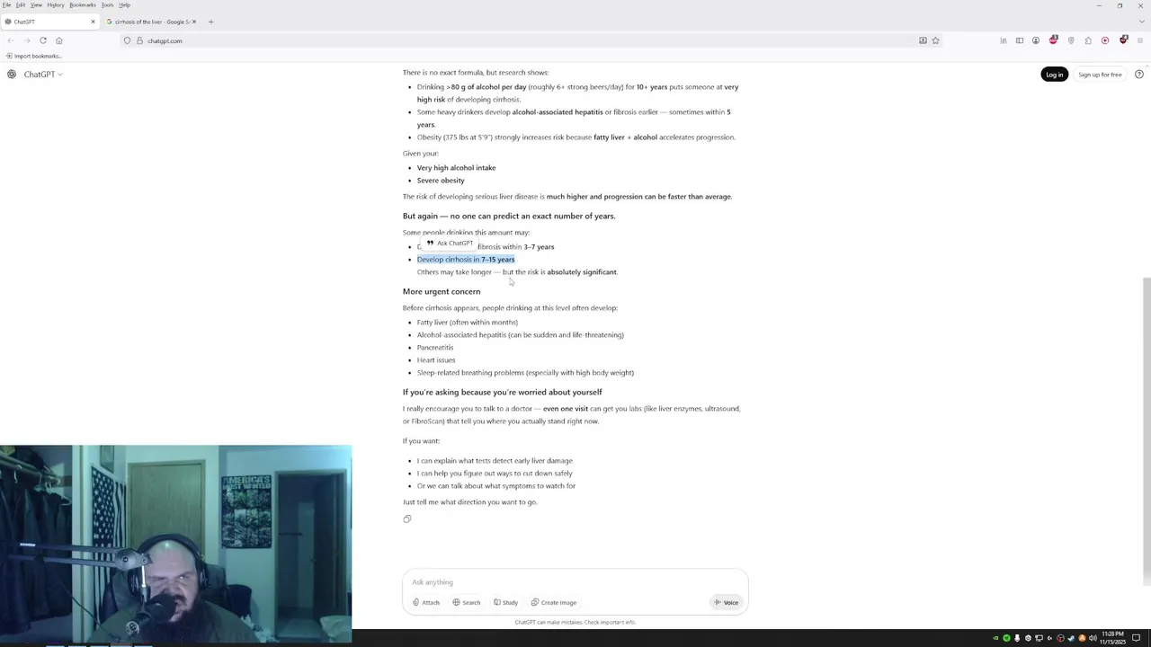Open the taskbar clock showing 11:28 PM
Viewport: 1151px width, 647px height.
(x=1111, y=638)
